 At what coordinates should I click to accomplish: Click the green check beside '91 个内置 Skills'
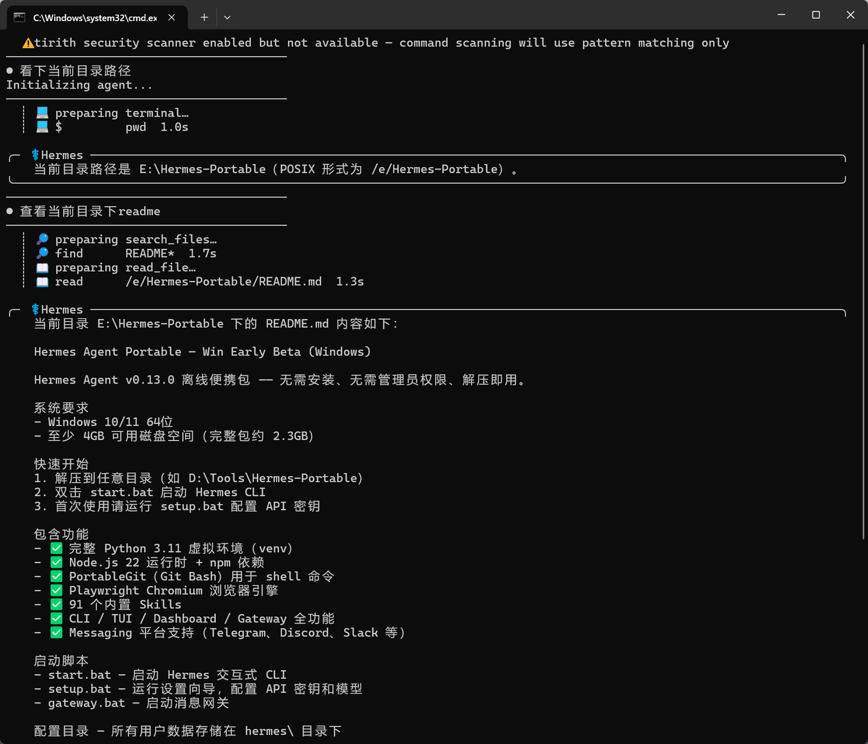click(x=56, y=605)
